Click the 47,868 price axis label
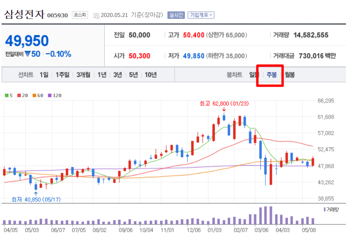The width and height of the screenshot is (346, 240). [326, 166]
